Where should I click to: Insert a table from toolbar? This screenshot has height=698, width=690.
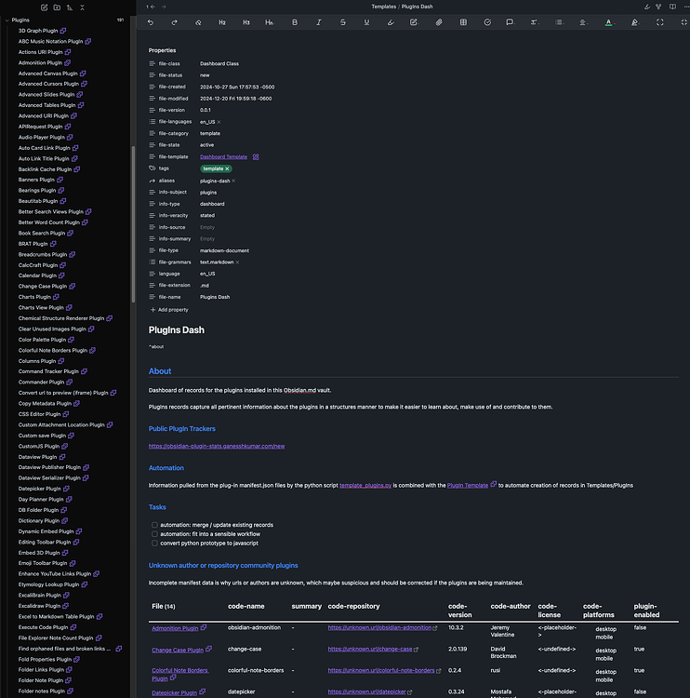463,22
